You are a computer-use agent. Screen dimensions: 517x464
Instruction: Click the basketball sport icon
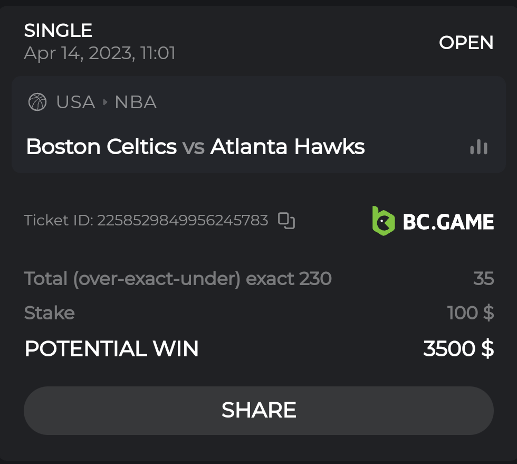click(37, 102)
